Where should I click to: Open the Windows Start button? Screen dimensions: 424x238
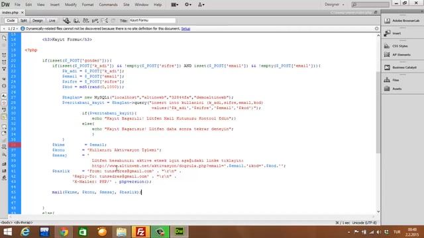[7, 232]
